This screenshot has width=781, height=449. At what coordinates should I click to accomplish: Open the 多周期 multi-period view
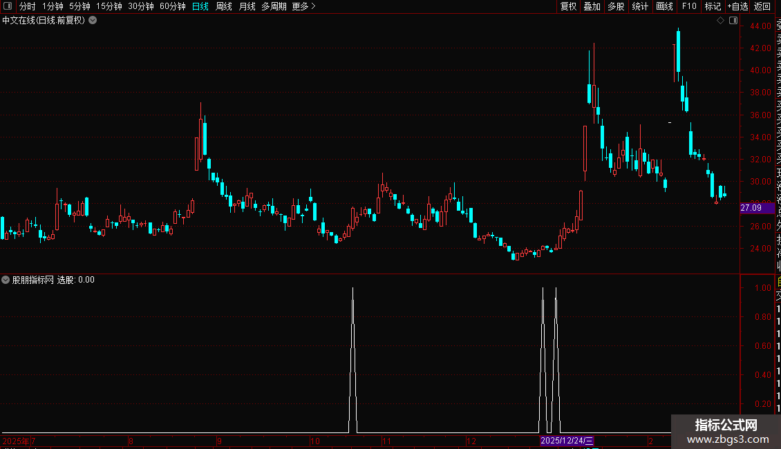click(x=274, y=6)
